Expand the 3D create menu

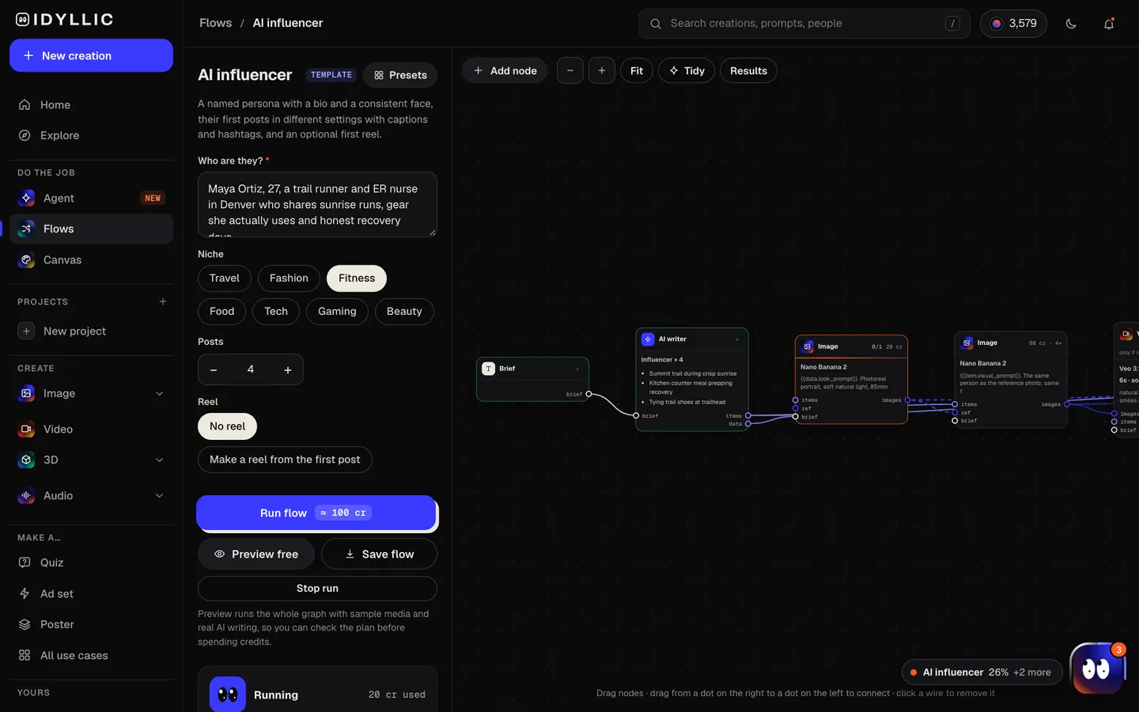point(159,460)
